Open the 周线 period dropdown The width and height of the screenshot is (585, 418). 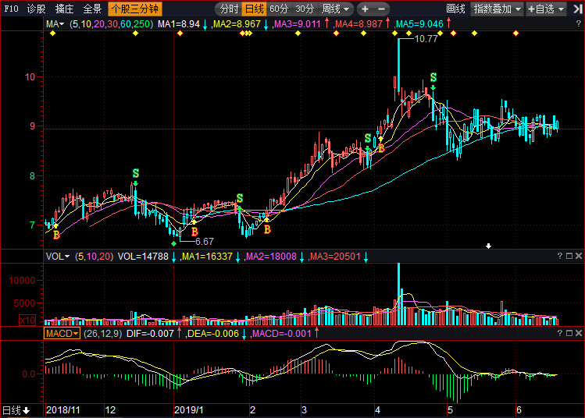(336, 9)
